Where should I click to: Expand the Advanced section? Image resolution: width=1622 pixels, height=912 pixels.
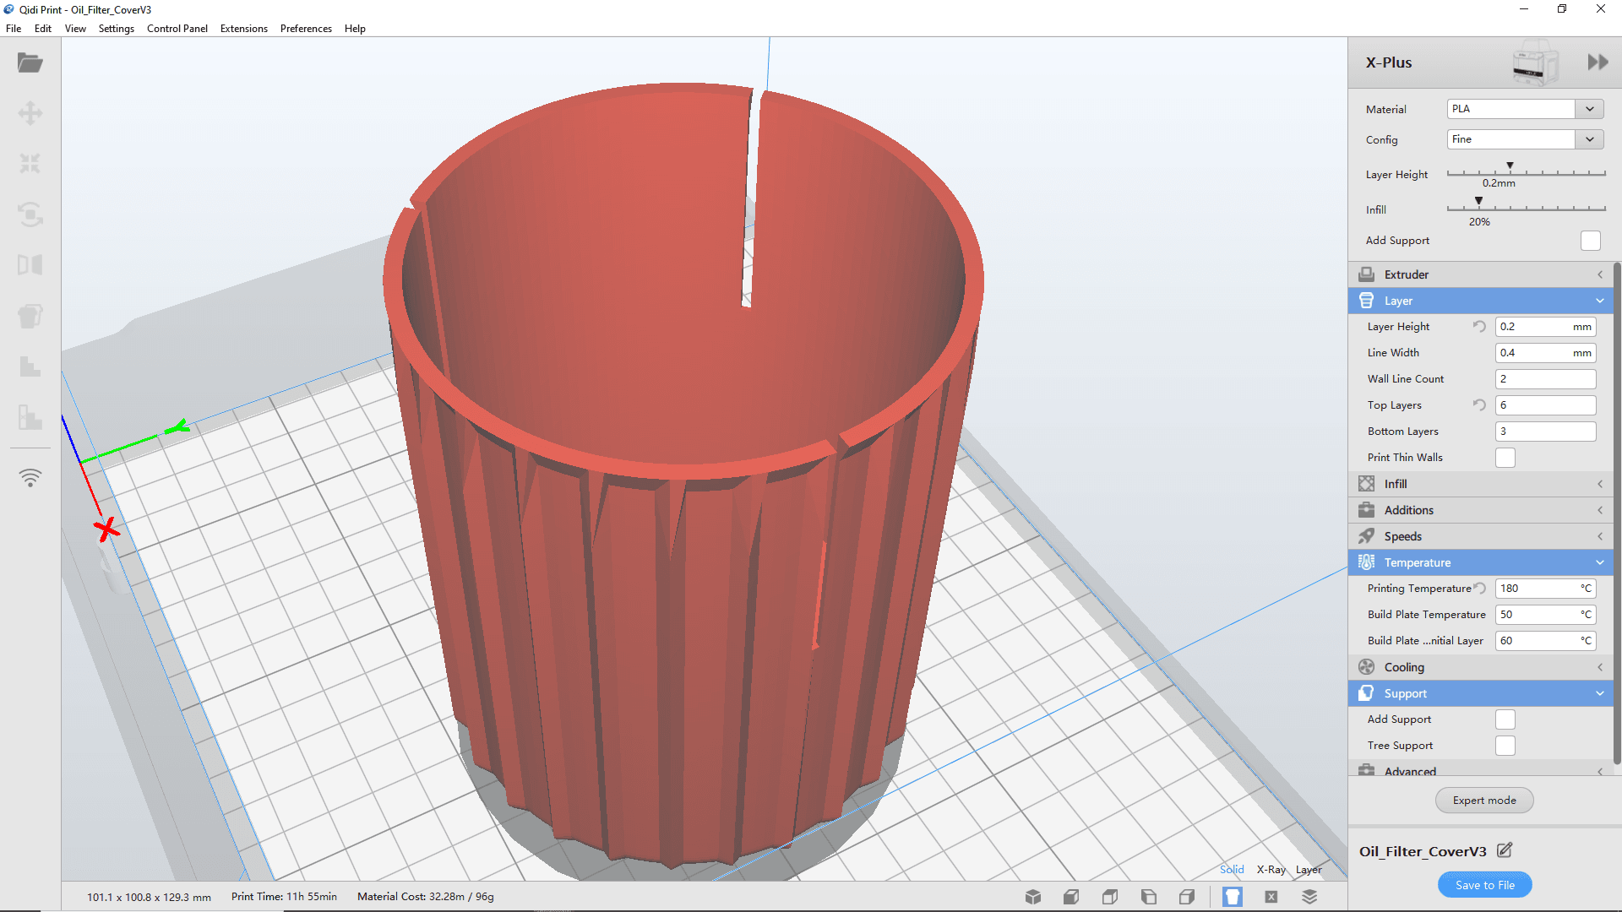1480,771
